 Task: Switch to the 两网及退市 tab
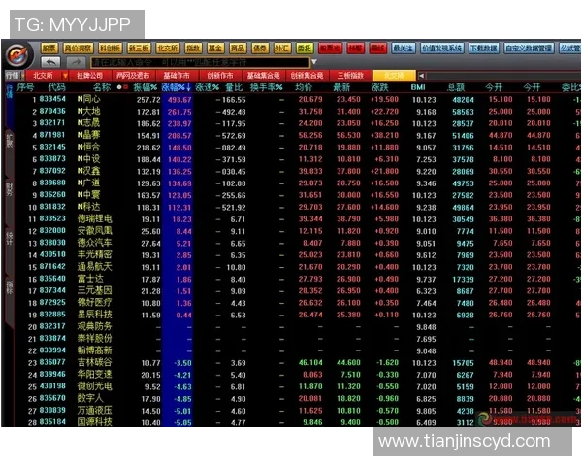click(x=133, y=76)
